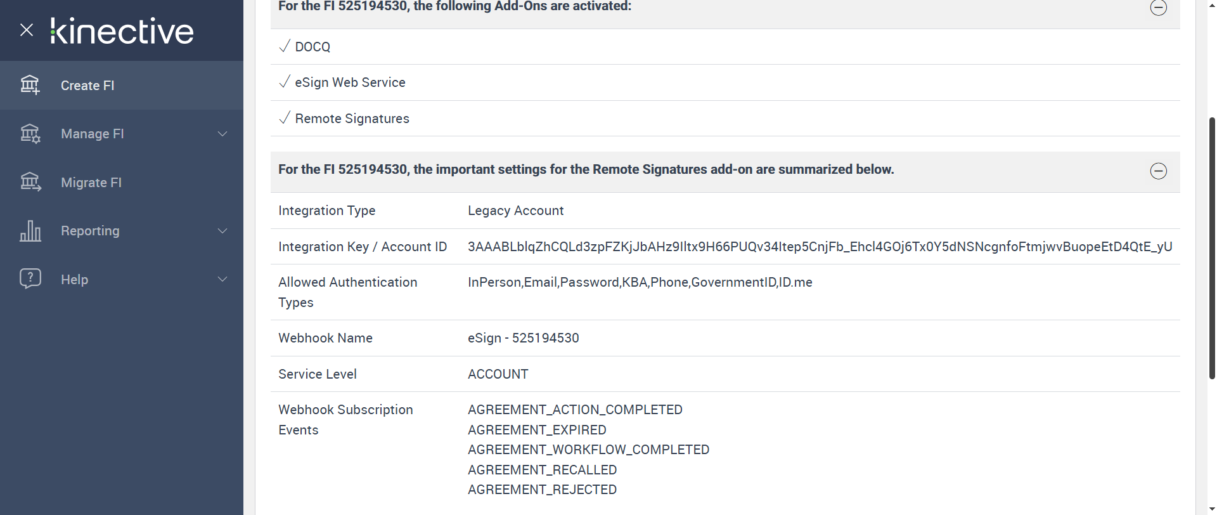This screenshot has width=1217, height=515.
Task: Click the scrollbar down arrow
Action: click(1212, 508)
